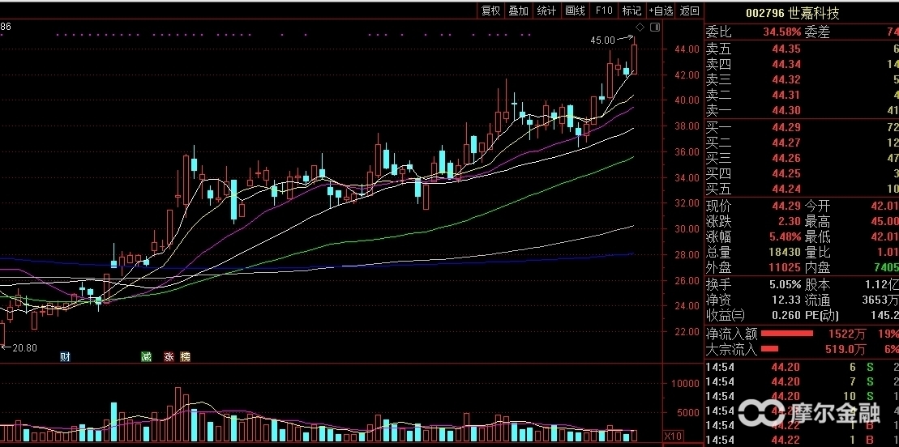899x447 pixels.
Task: Click the 45.00 high price label
Action: 602,40
